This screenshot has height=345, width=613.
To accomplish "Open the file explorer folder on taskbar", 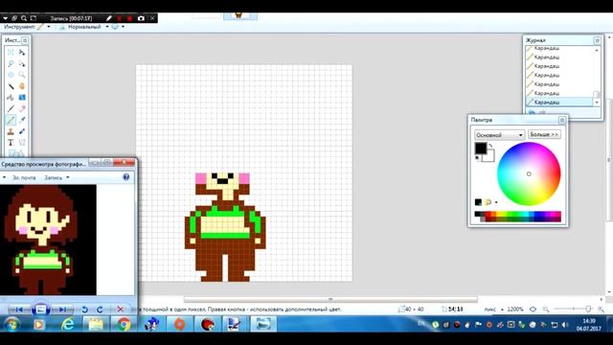I will (x=96, y=324).
